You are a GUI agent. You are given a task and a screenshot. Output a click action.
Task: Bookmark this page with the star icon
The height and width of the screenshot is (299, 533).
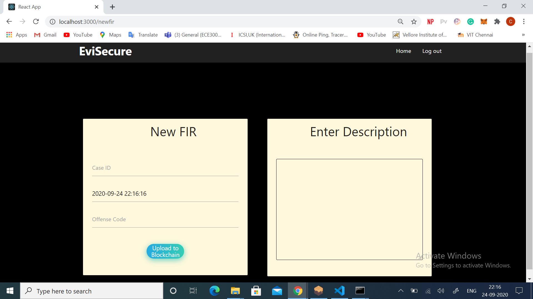(414, 22)
